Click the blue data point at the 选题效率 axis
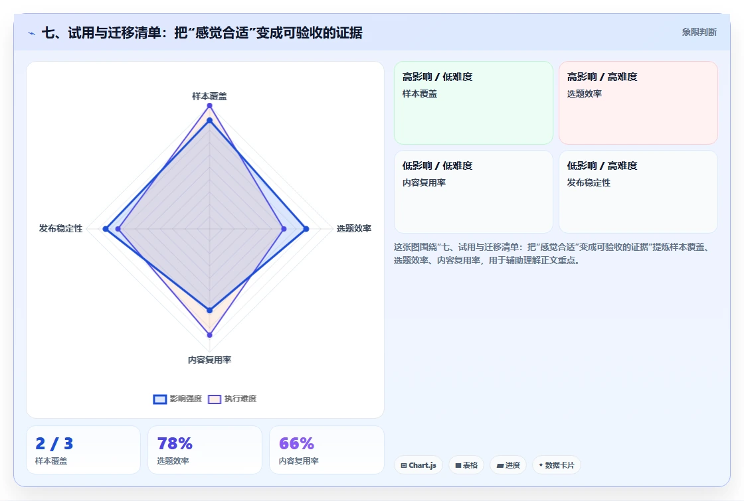Screen dimensions: 744x501 [306, 229]
